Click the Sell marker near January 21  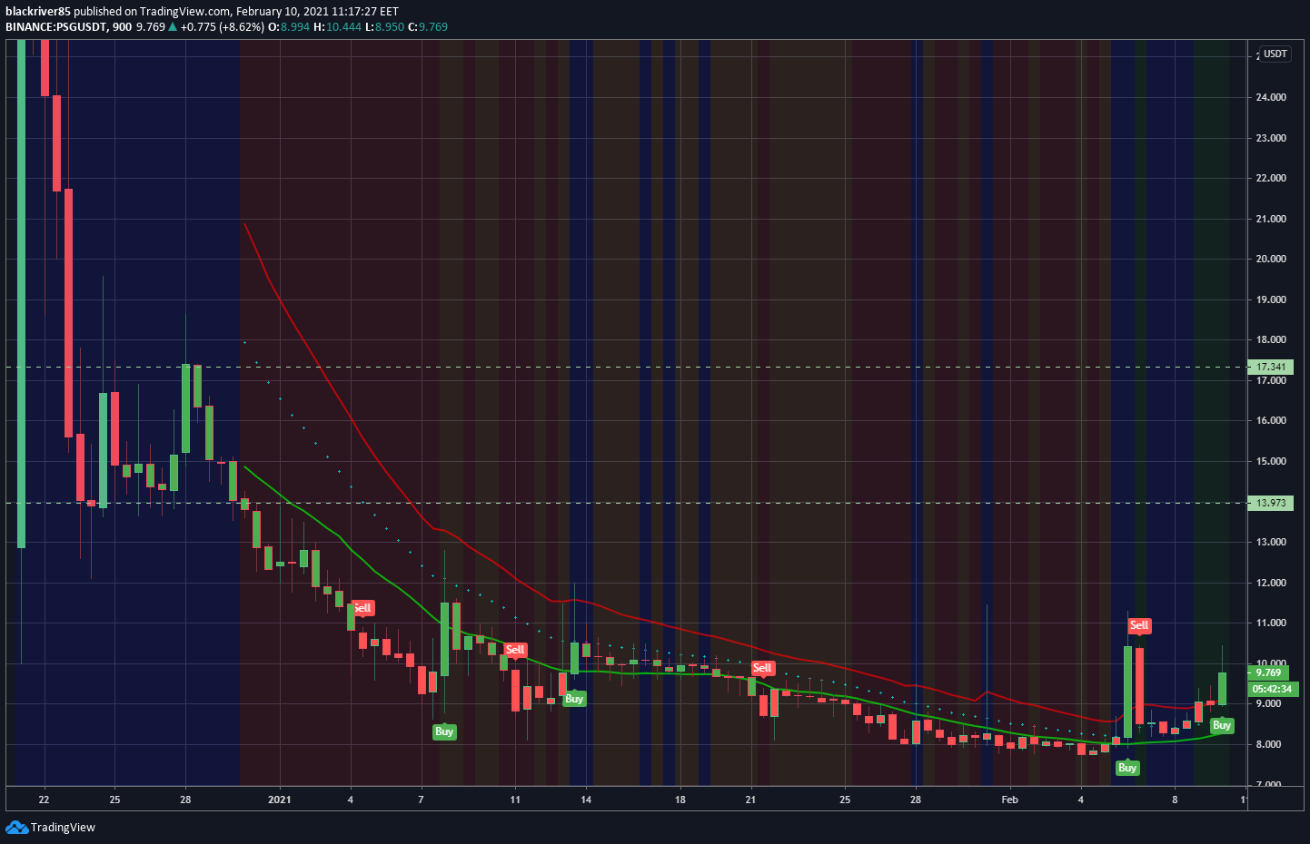click(762, 668)
